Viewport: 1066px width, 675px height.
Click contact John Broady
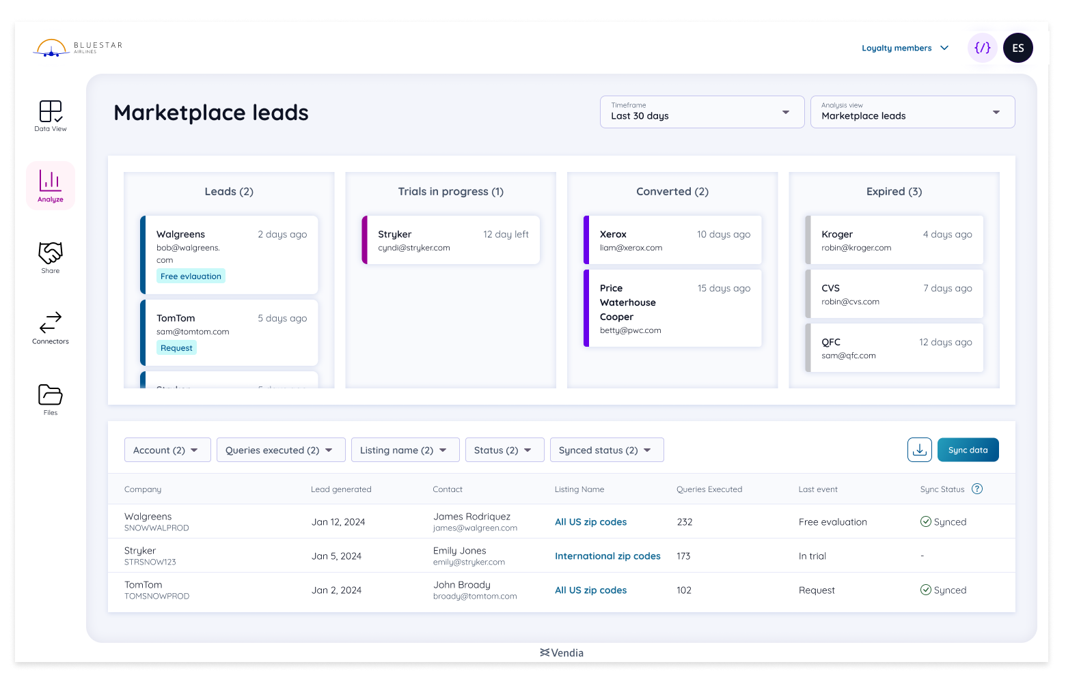475,590
